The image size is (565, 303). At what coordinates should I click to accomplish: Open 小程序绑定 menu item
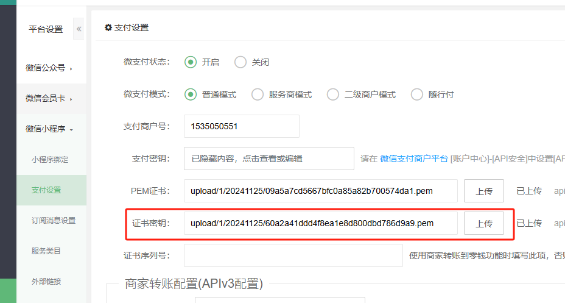click(x=50, y=160)
